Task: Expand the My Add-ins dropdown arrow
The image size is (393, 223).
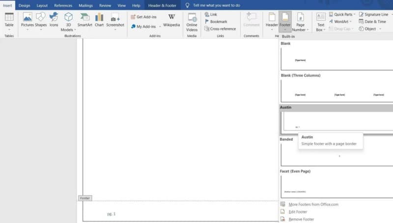Action: (160, 27)
